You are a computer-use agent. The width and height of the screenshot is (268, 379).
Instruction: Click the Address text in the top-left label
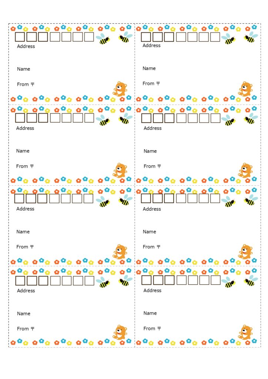click(26, 46)
